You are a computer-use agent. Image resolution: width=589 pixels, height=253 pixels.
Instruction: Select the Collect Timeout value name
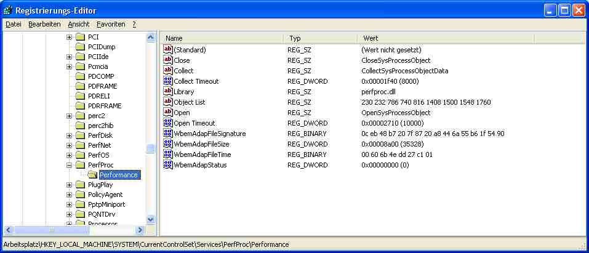(x=196, y=81)
